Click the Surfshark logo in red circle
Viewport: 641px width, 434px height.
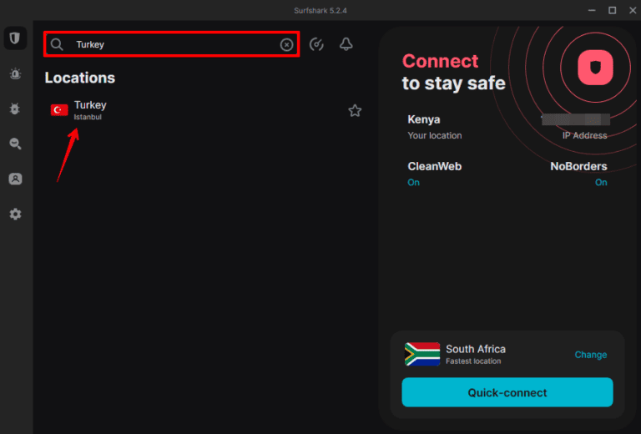(x=596, y=66)
